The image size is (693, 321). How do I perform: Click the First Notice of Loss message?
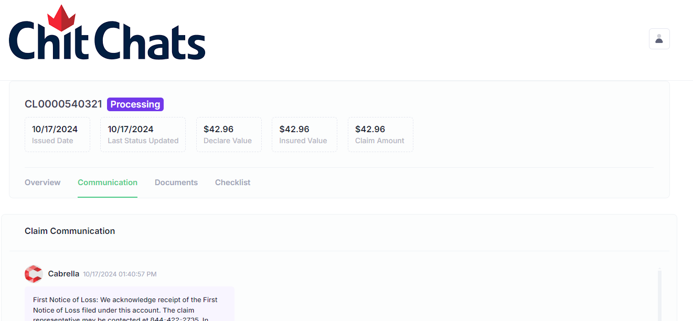point(130,304)
